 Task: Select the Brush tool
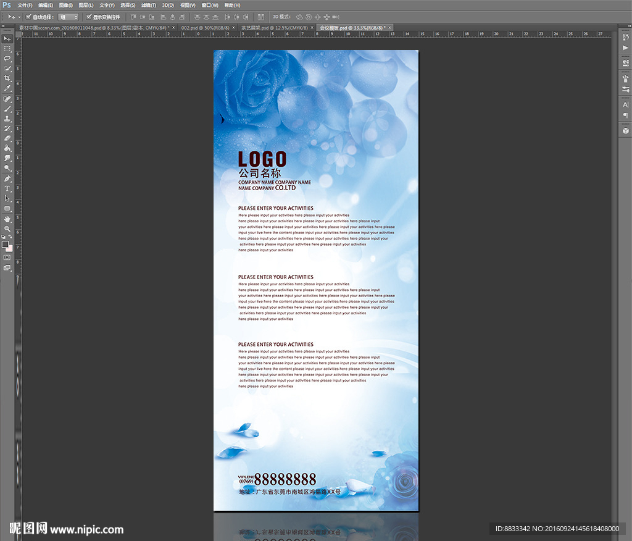tap(7, 109)
